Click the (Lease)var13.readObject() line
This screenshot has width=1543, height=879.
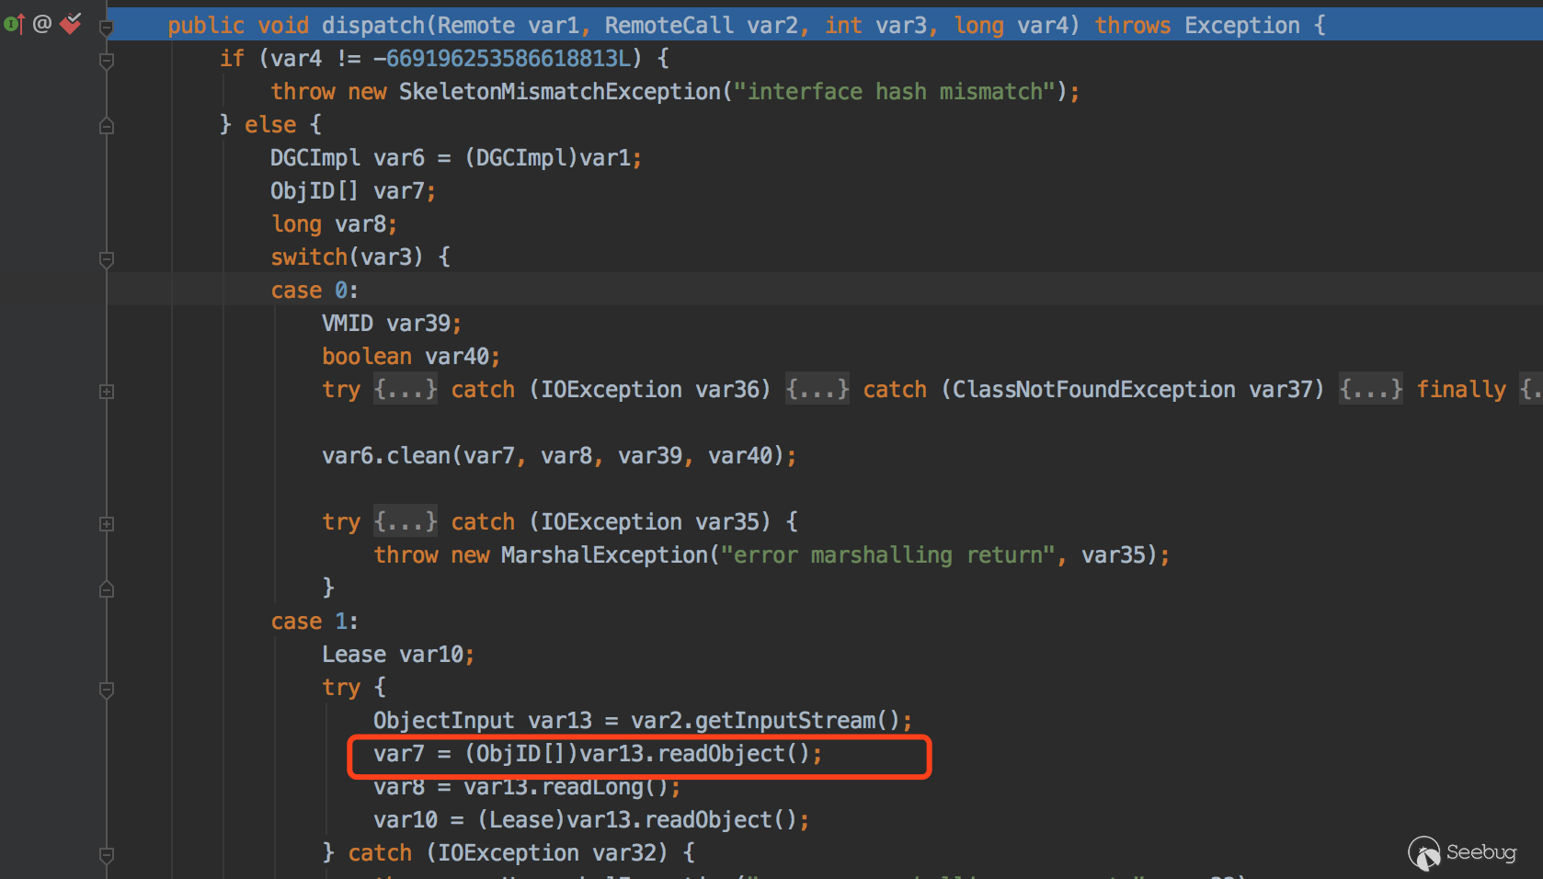pyautogui.click(x=591, y=820)
